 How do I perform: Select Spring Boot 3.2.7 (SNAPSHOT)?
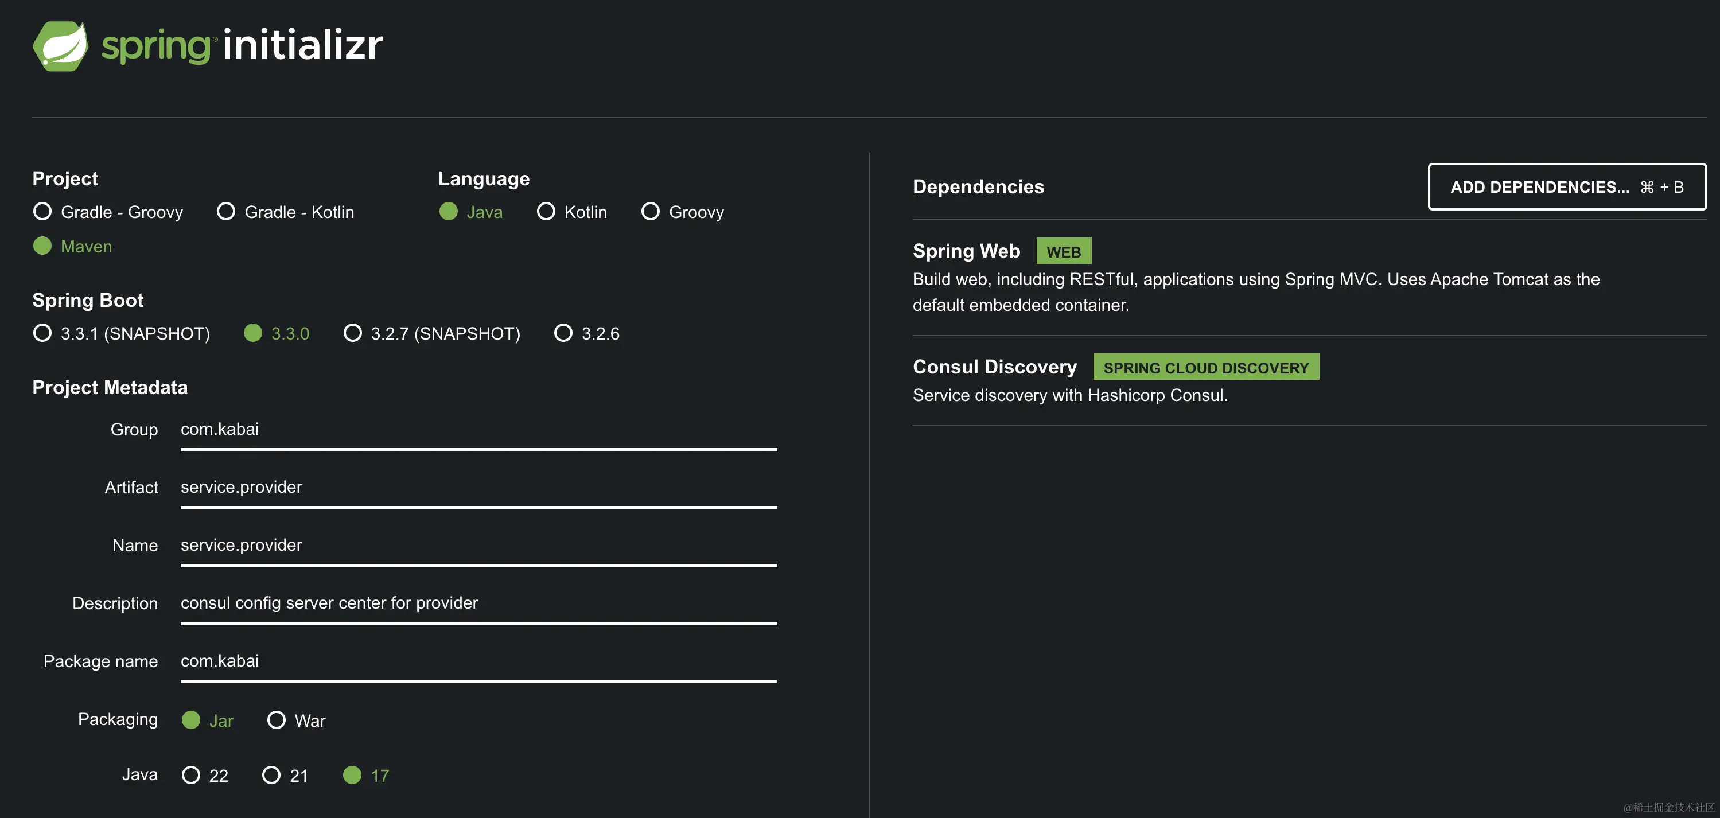[352, 333]
